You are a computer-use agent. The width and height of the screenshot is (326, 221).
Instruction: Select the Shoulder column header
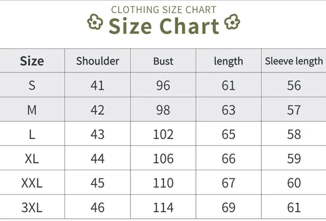(98, 61)
